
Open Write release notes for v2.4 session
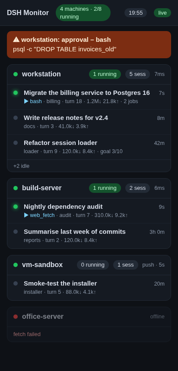(89, 122)
